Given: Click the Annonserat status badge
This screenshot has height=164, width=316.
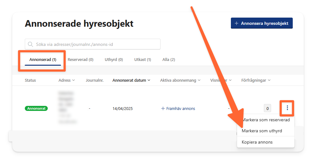Looking at the screenshot, I should tap(36, 108).
